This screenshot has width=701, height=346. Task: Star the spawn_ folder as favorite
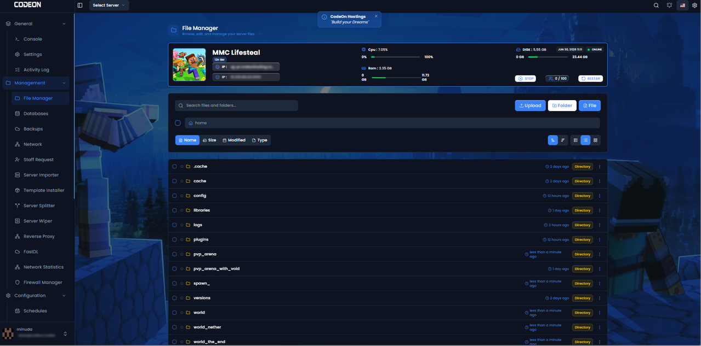tap(181, 283)
